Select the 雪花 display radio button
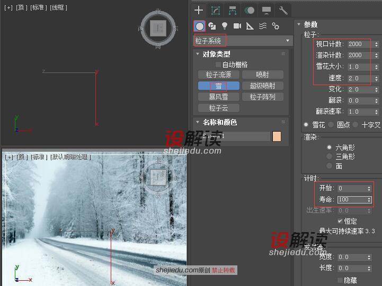The height and width of the screenshot is (286, 382). [306, 125]
